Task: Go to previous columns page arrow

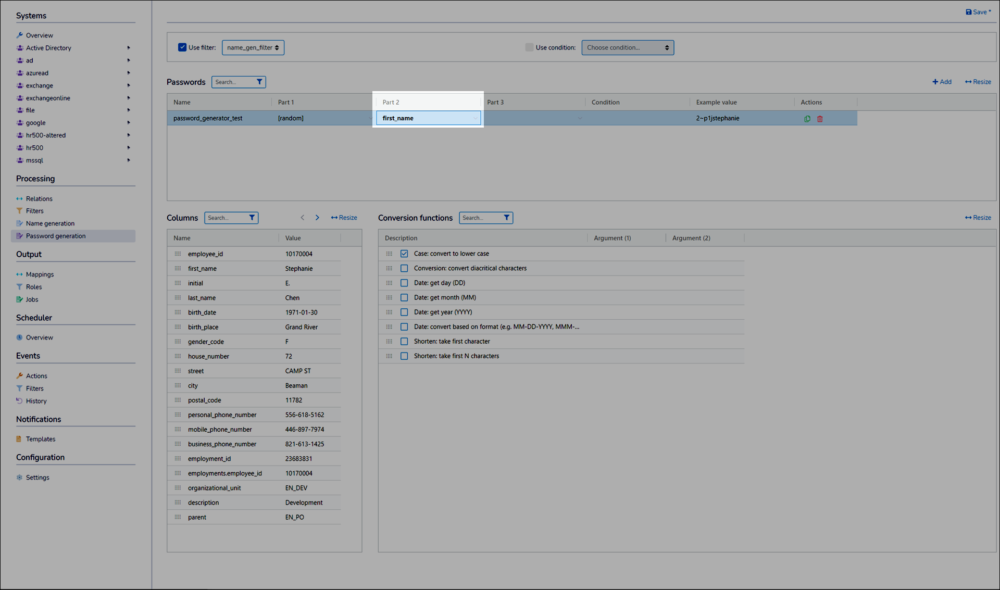Action: pyautogui.click(x=302, y=218)
